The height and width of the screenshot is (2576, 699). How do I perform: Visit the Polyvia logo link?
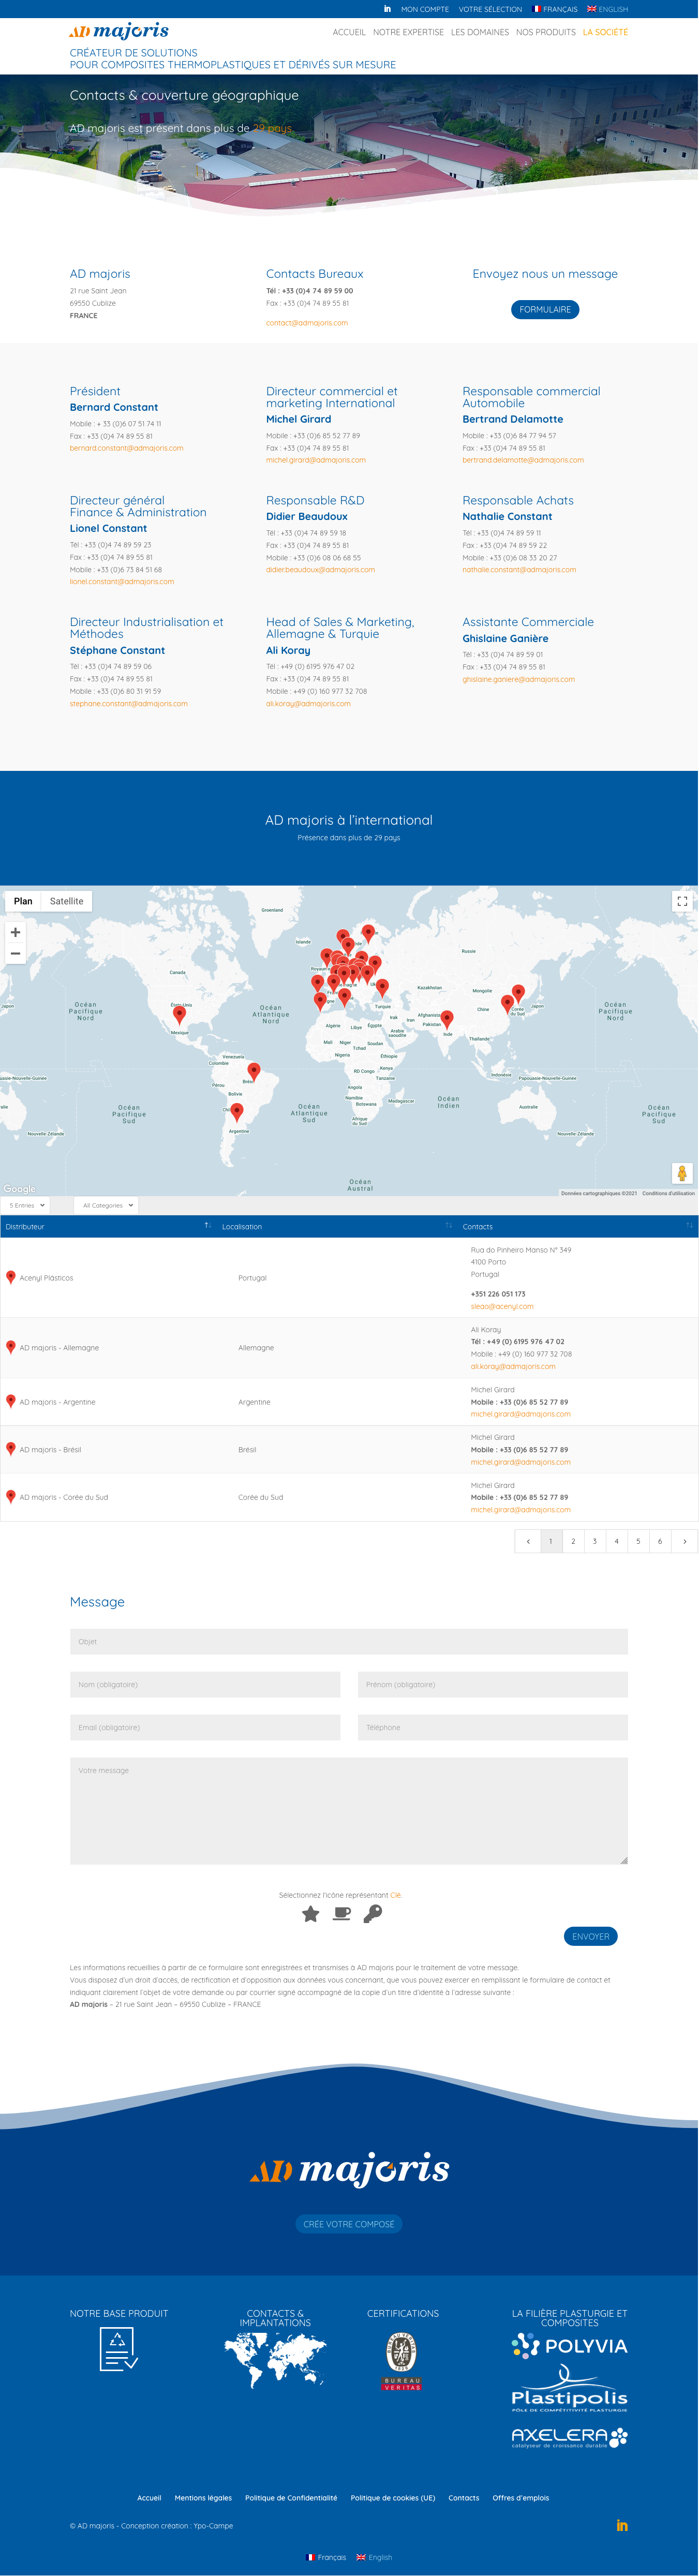point(569,2346)
